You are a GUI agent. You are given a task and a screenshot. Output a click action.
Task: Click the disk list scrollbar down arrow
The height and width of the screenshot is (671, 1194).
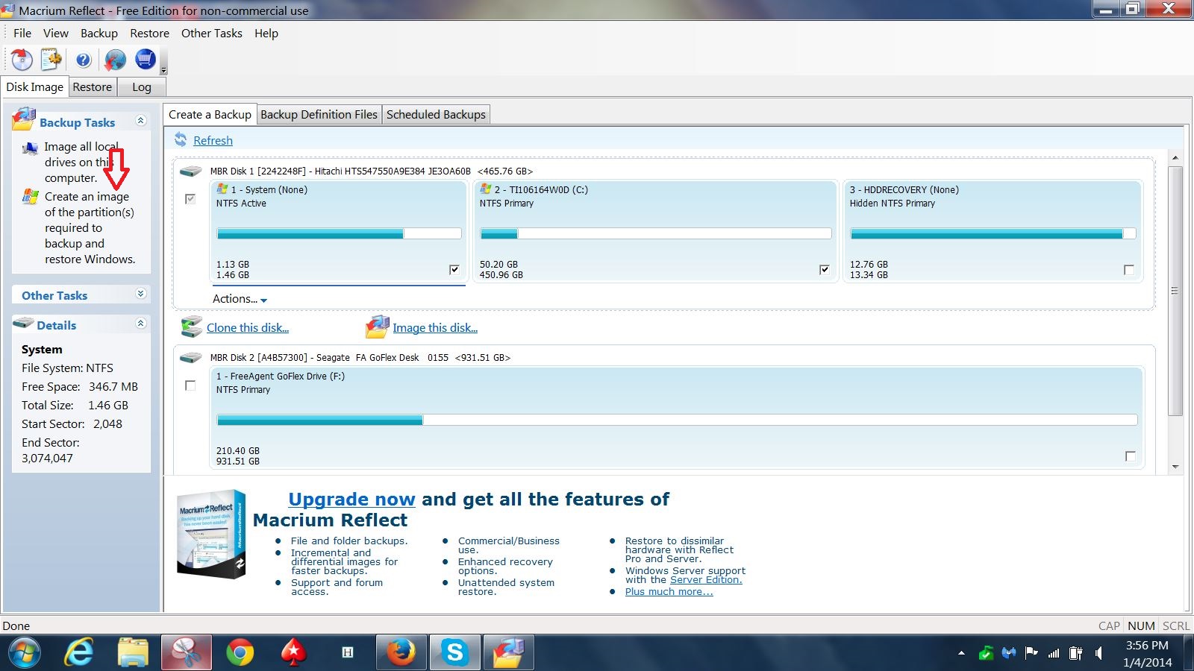tap(1175, 467)
